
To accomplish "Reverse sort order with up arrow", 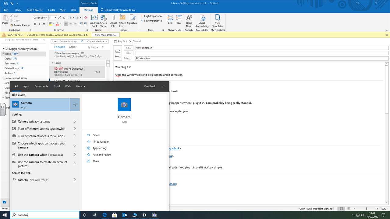I will click(x=103, y=47).
